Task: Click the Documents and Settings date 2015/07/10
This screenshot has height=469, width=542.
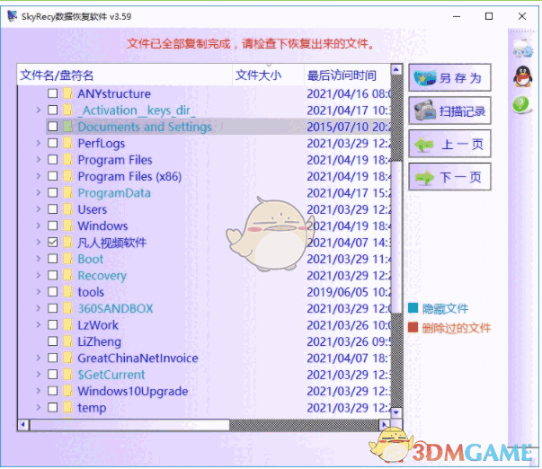Action: point(349,127)
